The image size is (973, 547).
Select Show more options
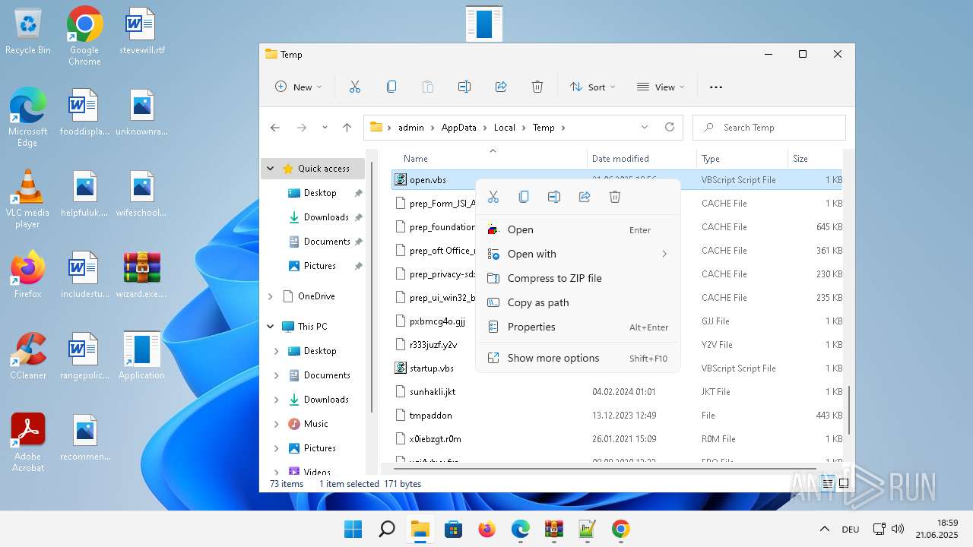[578, 358]
